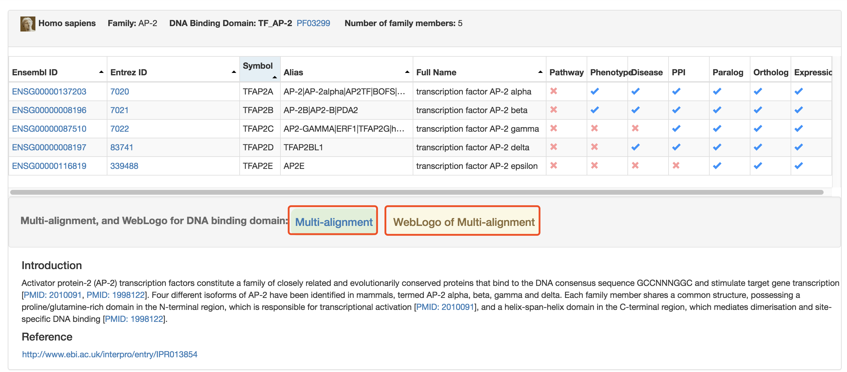Sort table by Ensembl ID arrow

(x=101, y=72)
